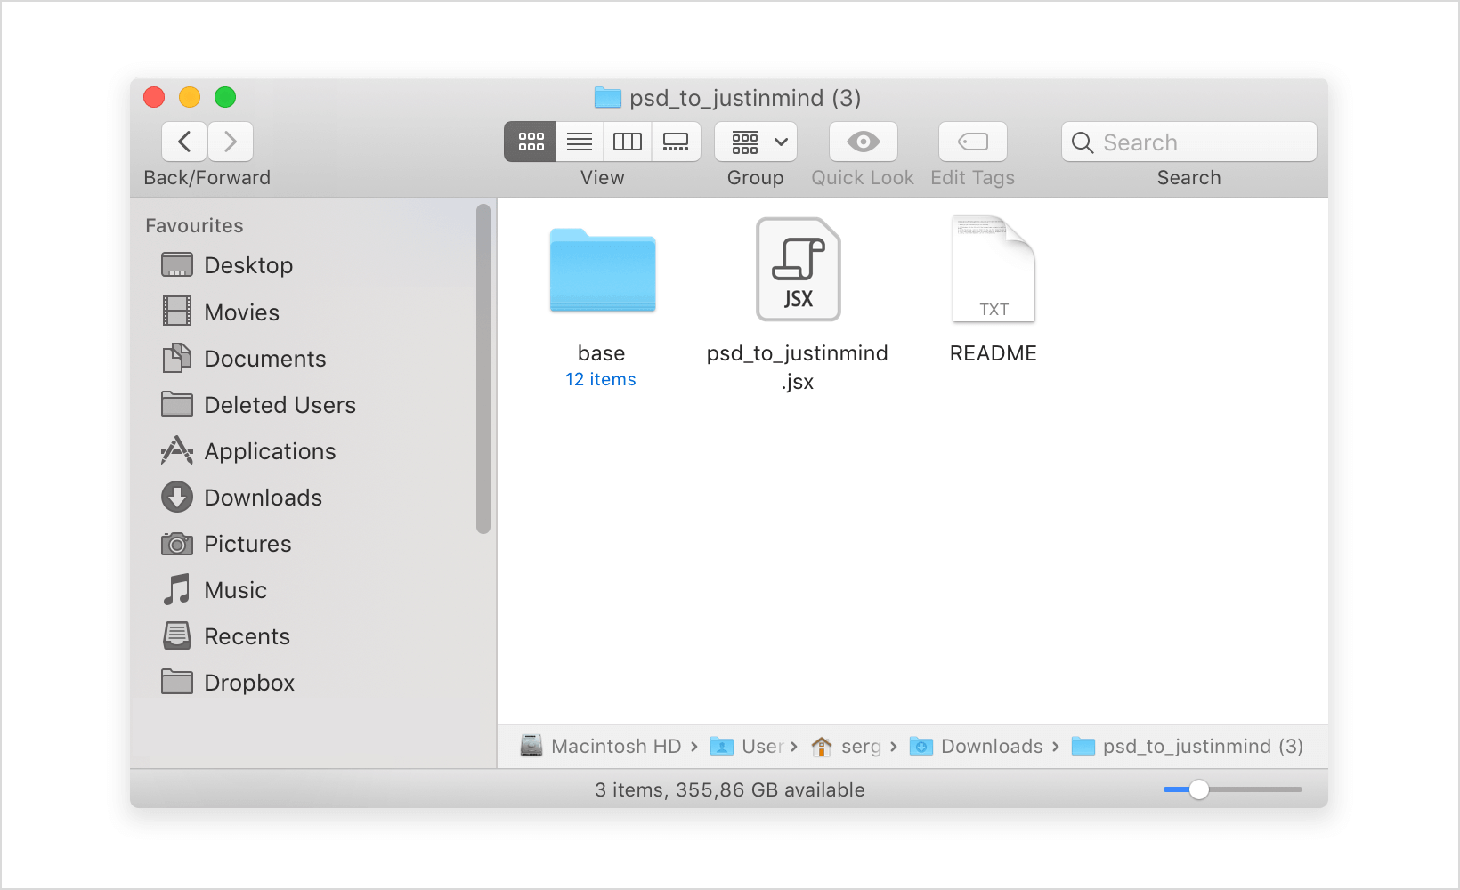Click the Favourites sidebar heading
Screen dimensions: 1460x890
click(x=194, y=225)
